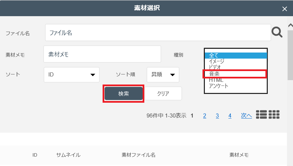Close the 素材選択 dialog
Image resolution: width=293 pixels, height=166 pixels.
285,9
